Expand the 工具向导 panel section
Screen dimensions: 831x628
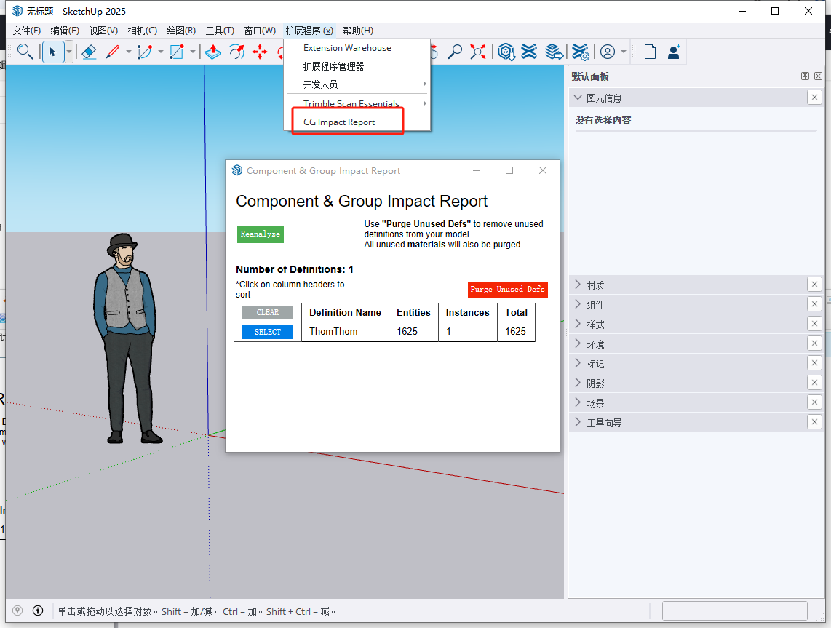(578, 422)
